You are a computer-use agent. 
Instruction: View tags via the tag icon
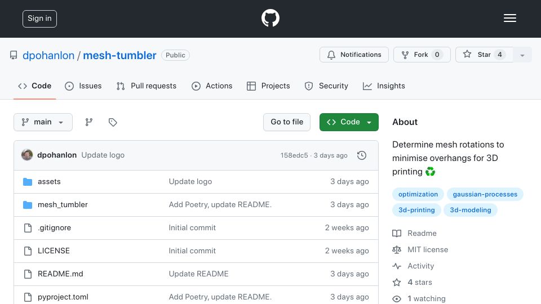pyautogui.click(x=113, y=122)
